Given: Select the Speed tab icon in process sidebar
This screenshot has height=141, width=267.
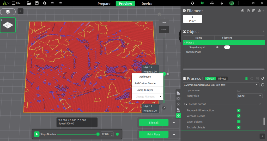Looking at the screenshot, I should [x=178, y=104].
